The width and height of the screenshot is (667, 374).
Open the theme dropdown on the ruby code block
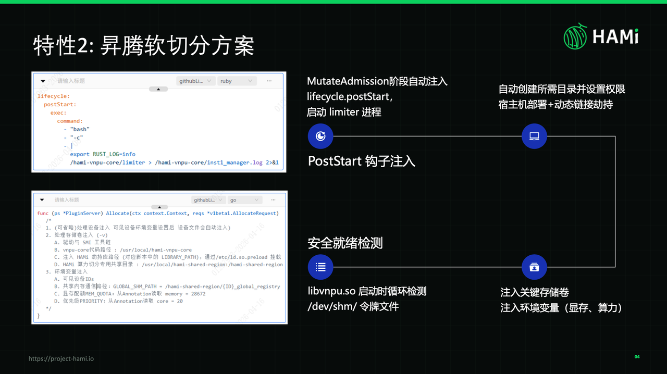click(195, 81)
